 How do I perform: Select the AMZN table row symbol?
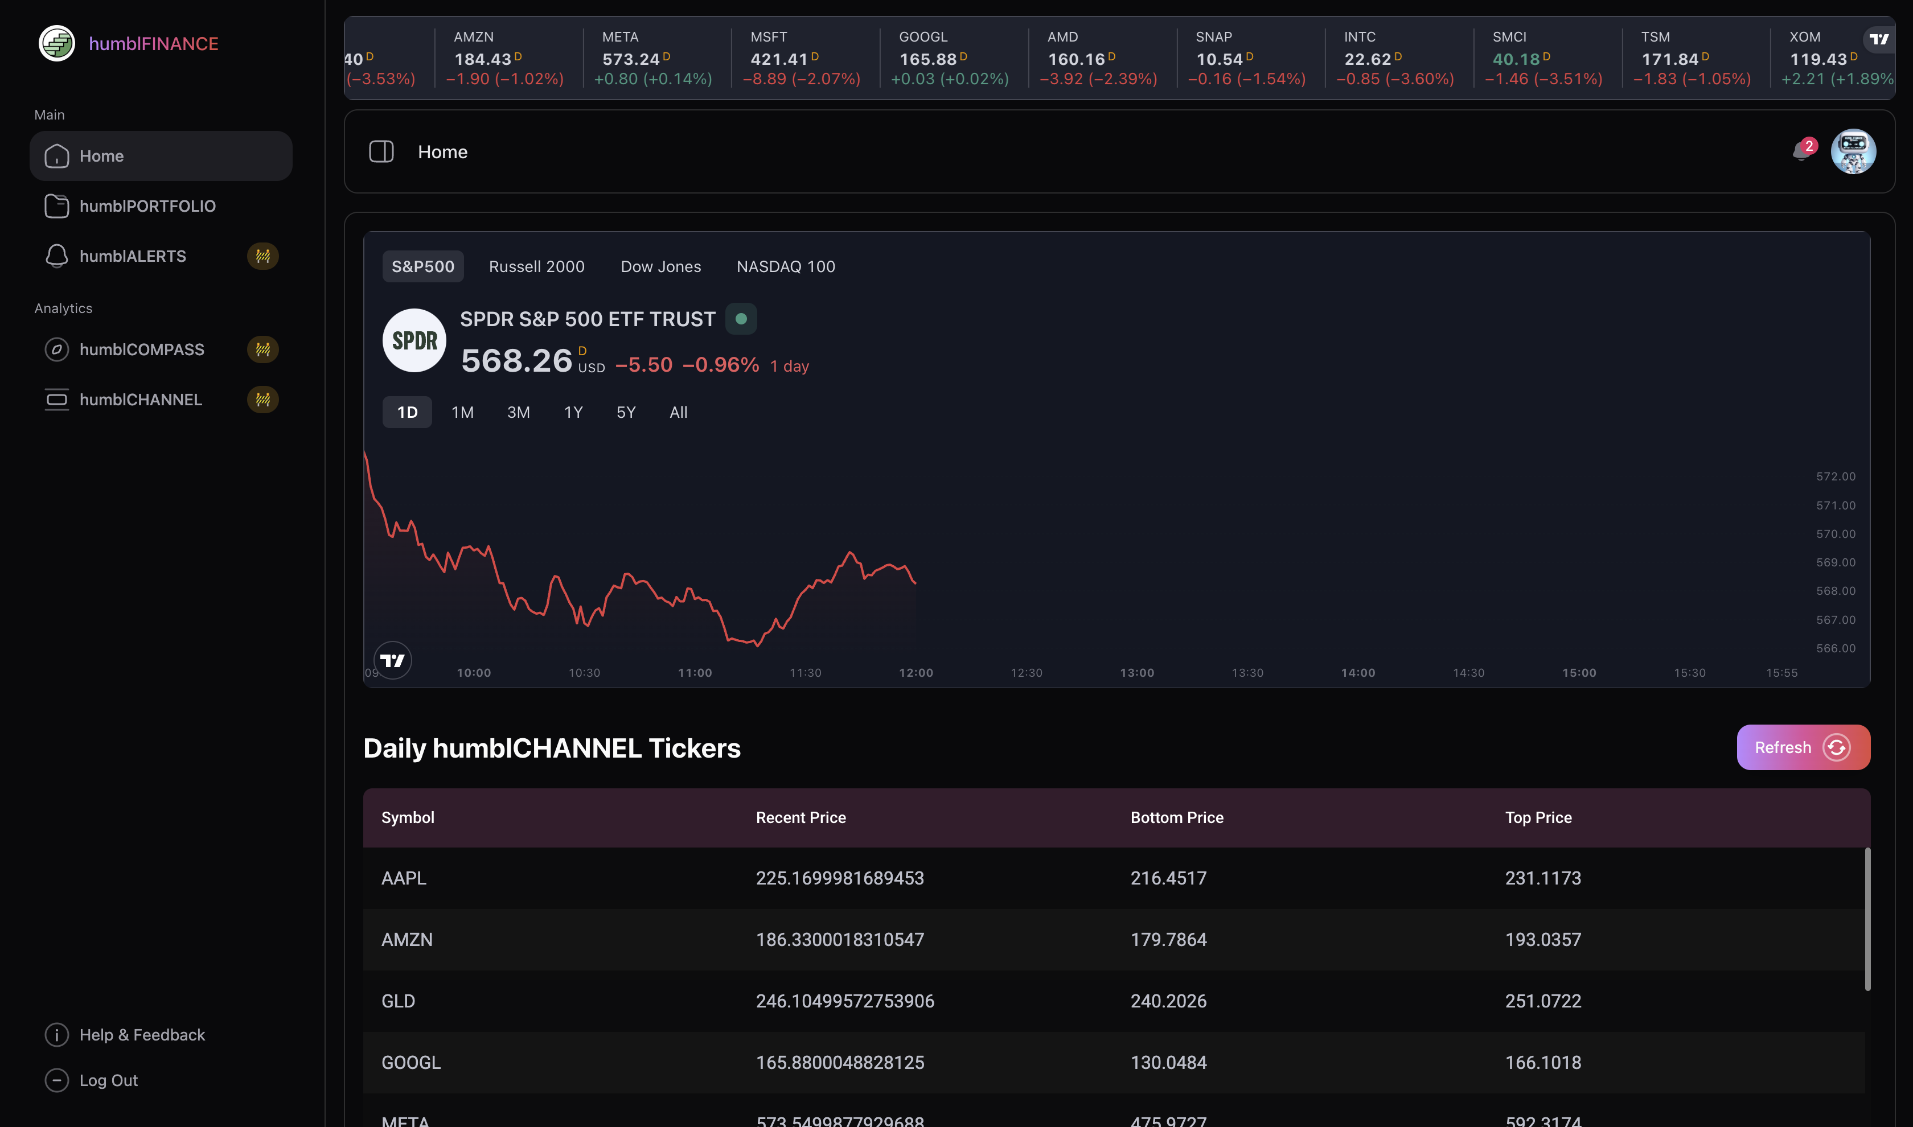(407, 940)
